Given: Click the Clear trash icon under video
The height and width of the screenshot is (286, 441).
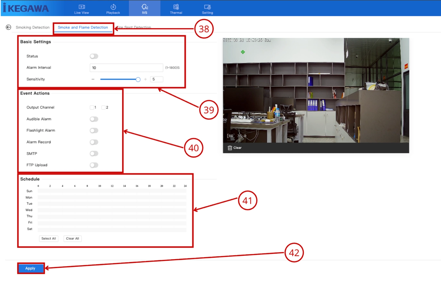Looking at the screenshot, I should tap(230, 148).
